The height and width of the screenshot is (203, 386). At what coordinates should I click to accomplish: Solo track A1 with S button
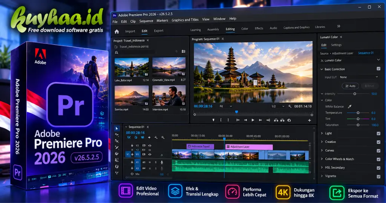(156, 162)
